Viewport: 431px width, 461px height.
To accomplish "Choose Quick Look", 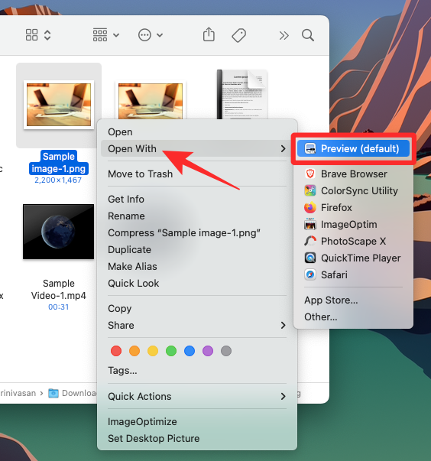I will pos(134,283).
